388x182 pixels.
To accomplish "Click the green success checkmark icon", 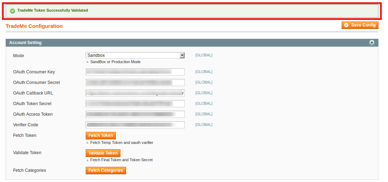I will [x=12, y=11].
